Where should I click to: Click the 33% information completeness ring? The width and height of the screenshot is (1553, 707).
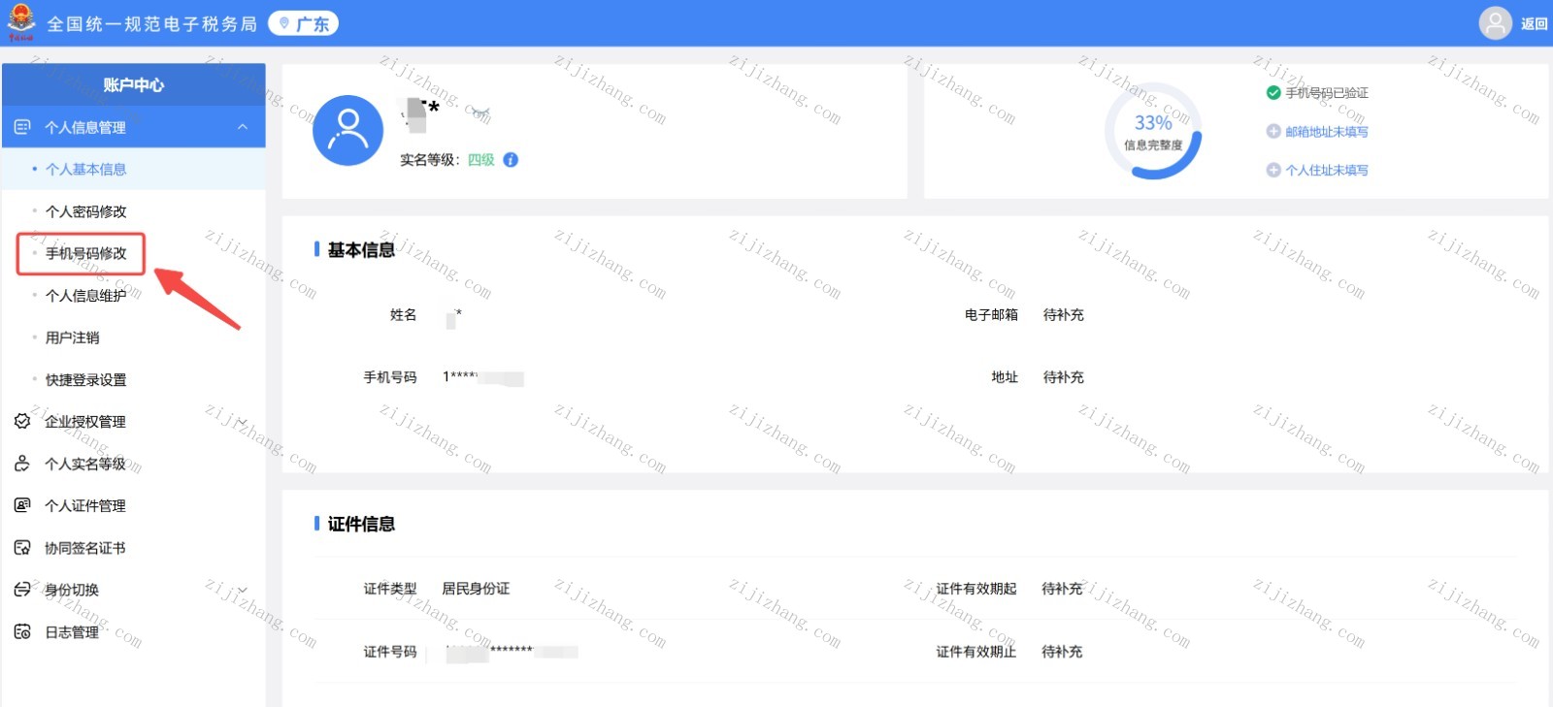pyautogui.click(x=1153, y=131)
